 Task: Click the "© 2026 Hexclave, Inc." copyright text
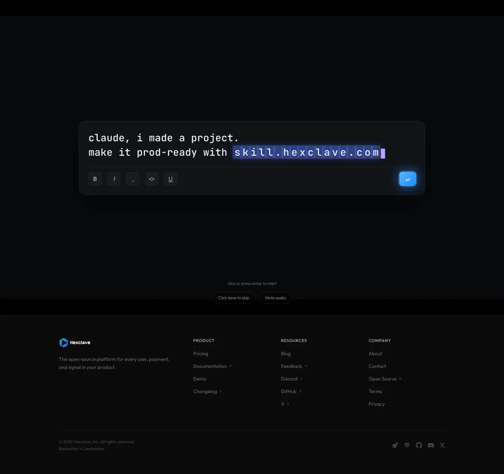coord(97,442)
